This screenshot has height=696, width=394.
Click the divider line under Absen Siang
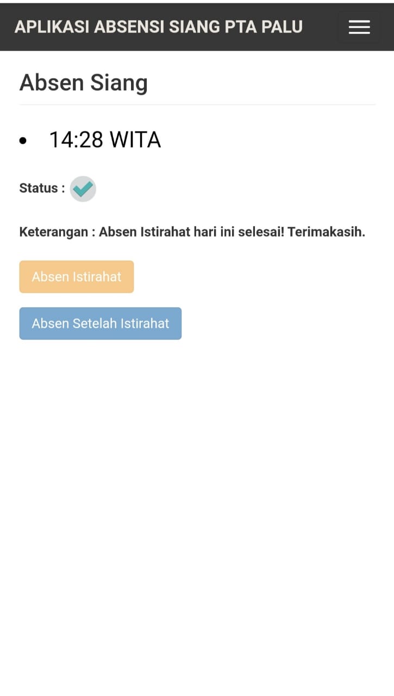click(197, 104)
